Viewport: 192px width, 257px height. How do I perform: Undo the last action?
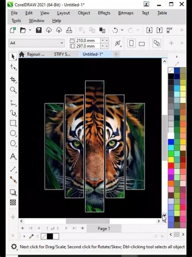point(115,30)
